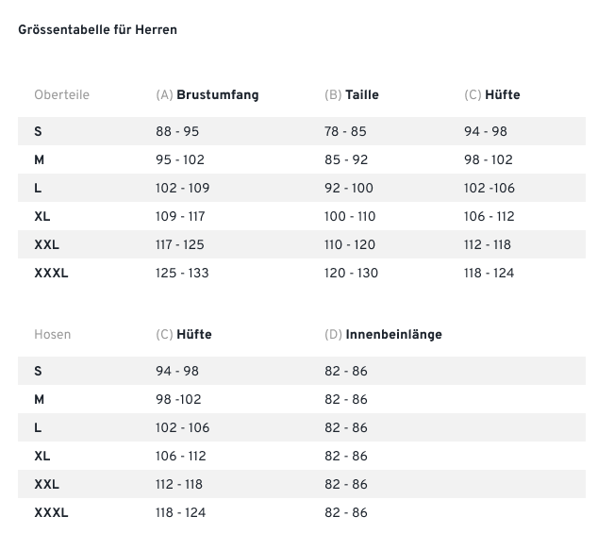Click the Hüfte header in the Hosen table

[184, 335]
